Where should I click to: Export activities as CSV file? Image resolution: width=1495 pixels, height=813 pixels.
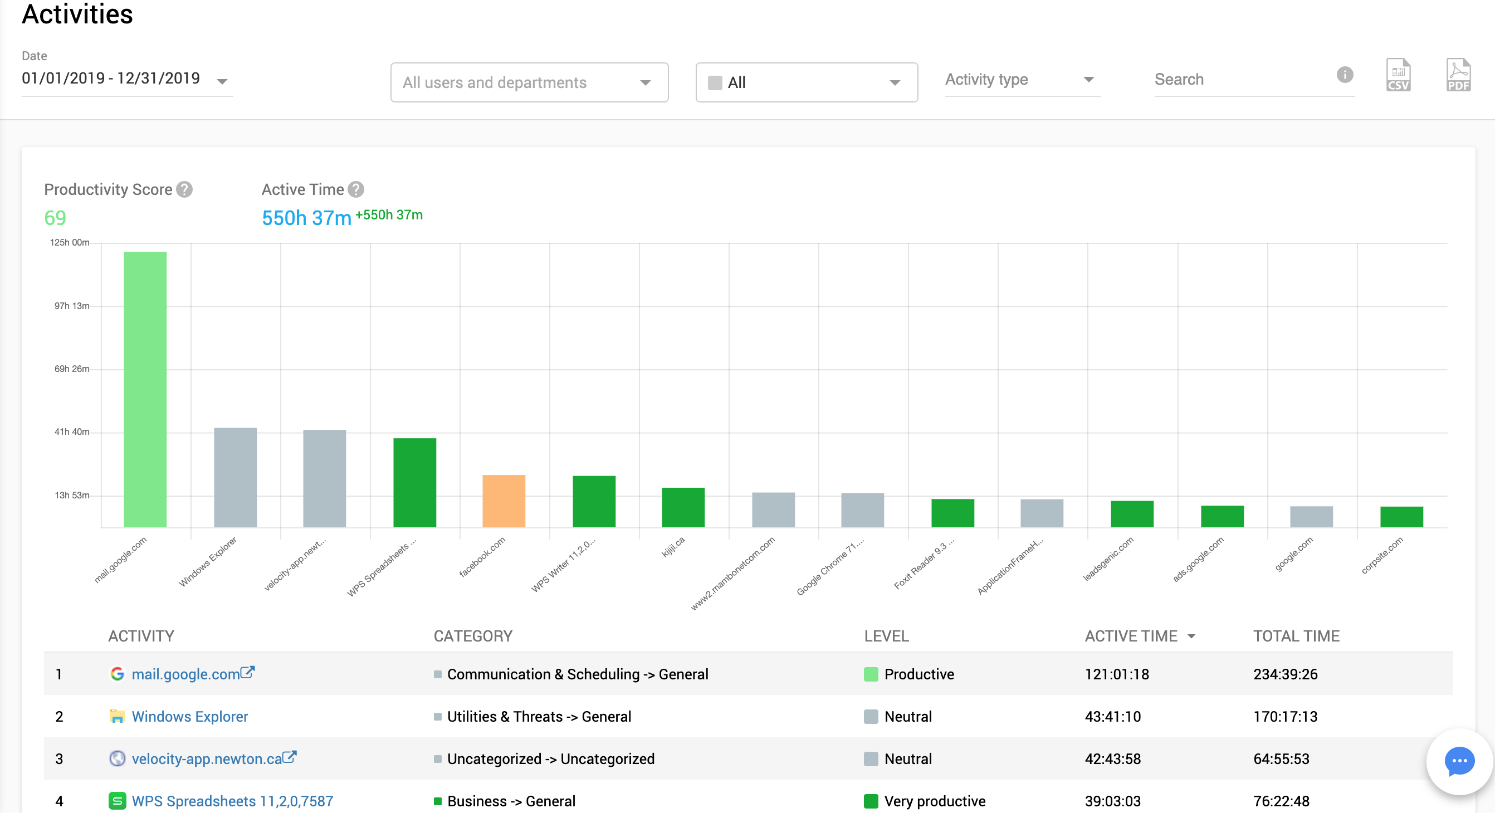[1398, 75]
